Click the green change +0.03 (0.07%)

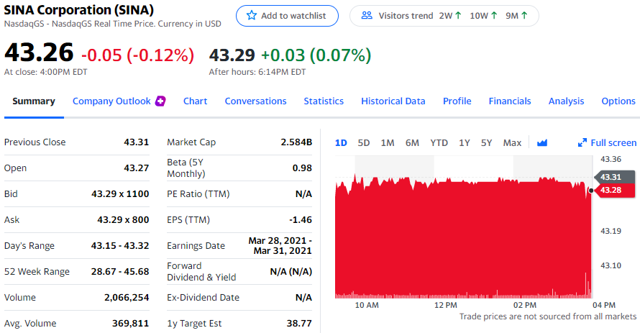tap(316, 55)
